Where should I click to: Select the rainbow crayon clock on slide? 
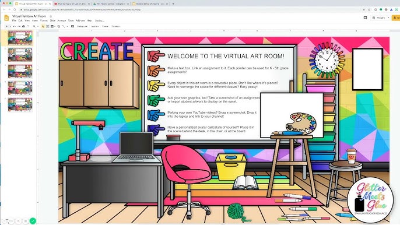pos(327,60)
